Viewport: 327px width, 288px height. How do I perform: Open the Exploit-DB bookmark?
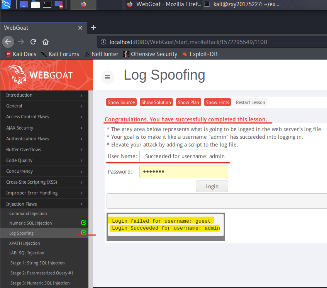200,54
